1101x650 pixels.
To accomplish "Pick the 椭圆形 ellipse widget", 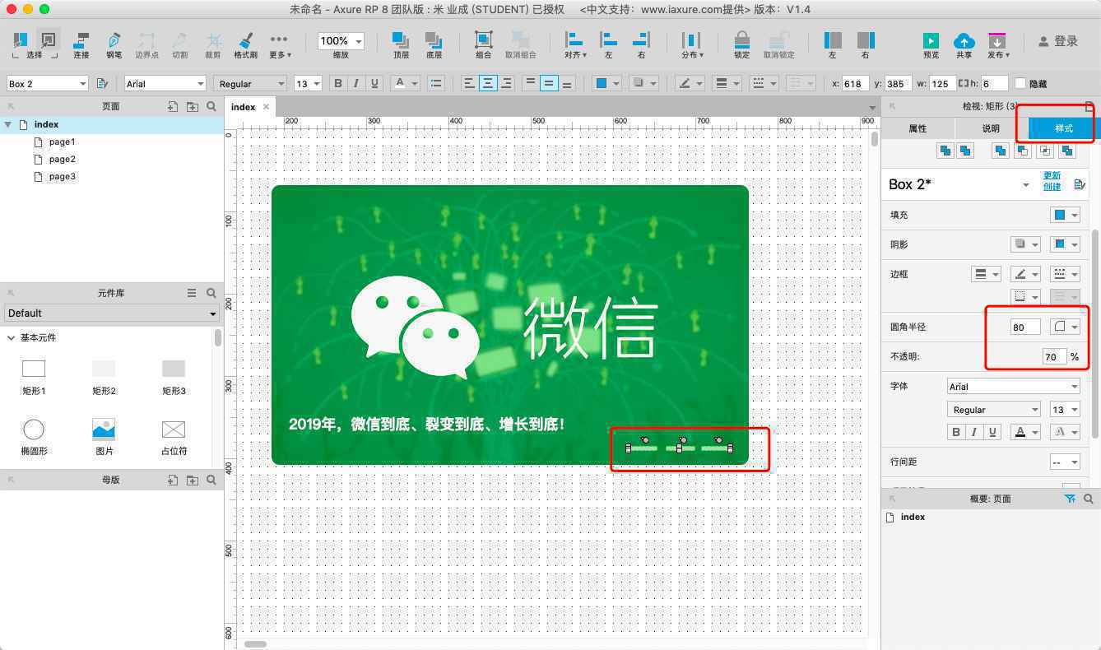I will point(34,437).
